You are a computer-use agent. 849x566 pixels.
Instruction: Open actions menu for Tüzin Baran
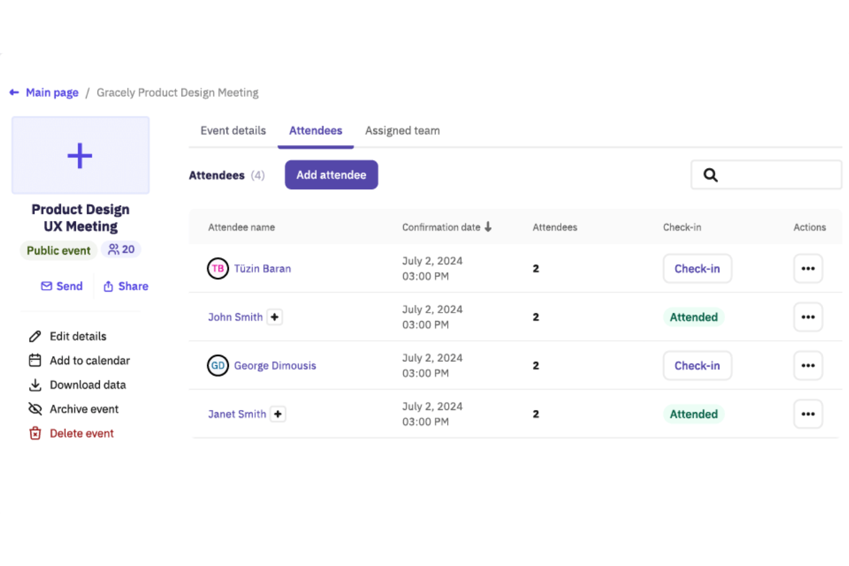click(x=808, y=268)
